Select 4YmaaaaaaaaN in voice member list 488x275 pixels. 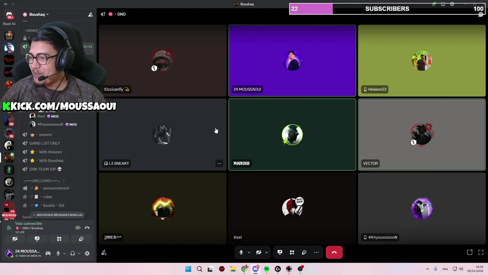[x=53, y=125]
